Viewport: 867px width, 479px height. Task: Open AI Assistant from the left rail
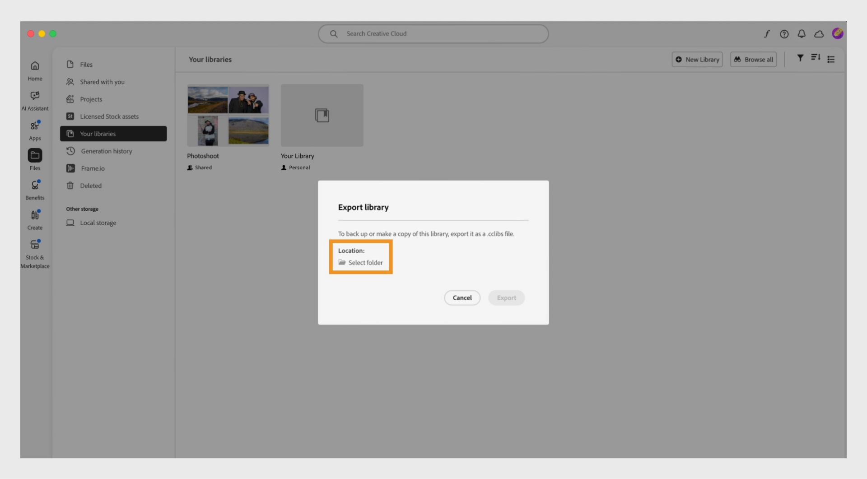35,100
